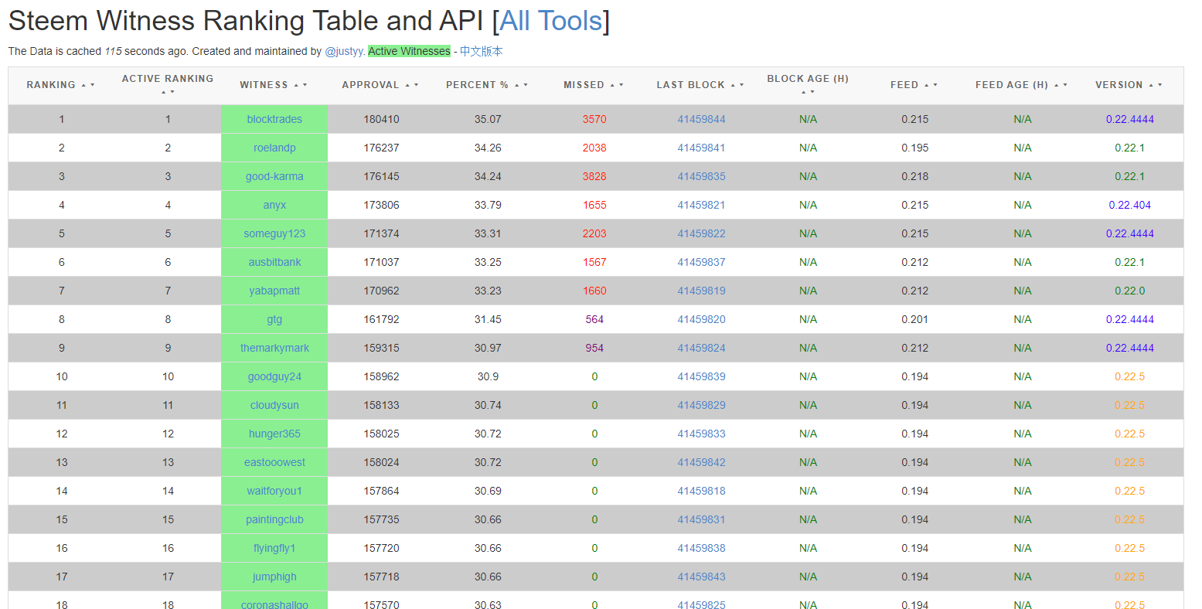Sort by Block Age (H) column
1202x609 pixels.
(808, 85)
